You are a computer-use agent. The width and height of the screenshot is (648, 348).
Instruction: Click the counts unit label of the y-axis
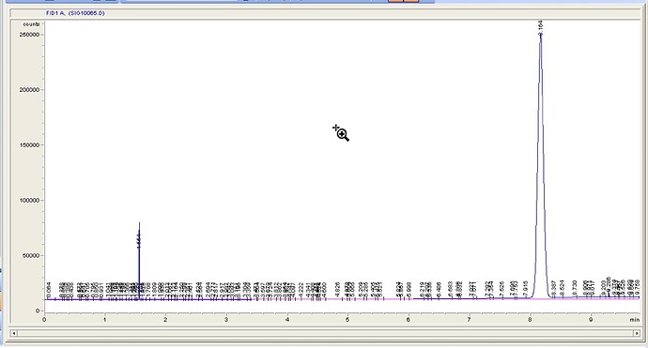point(31,24)
